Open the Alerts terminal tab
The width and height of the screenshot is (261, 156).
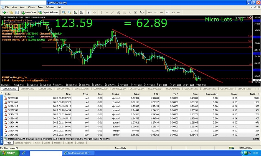[47, 143]
